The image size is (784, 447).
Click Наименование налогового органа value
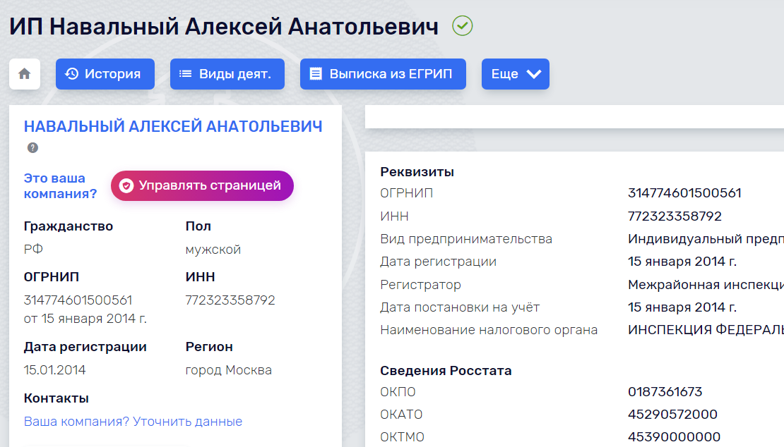point(706,330)
